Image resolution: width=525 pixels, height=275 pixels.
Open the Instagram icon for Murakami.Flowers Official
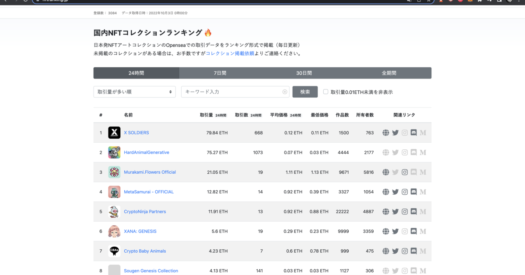405,172
